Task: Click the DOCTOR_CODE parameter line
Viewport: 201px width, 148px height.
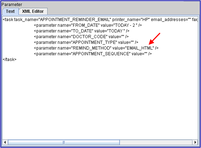Action: click(x=81, y=37)
